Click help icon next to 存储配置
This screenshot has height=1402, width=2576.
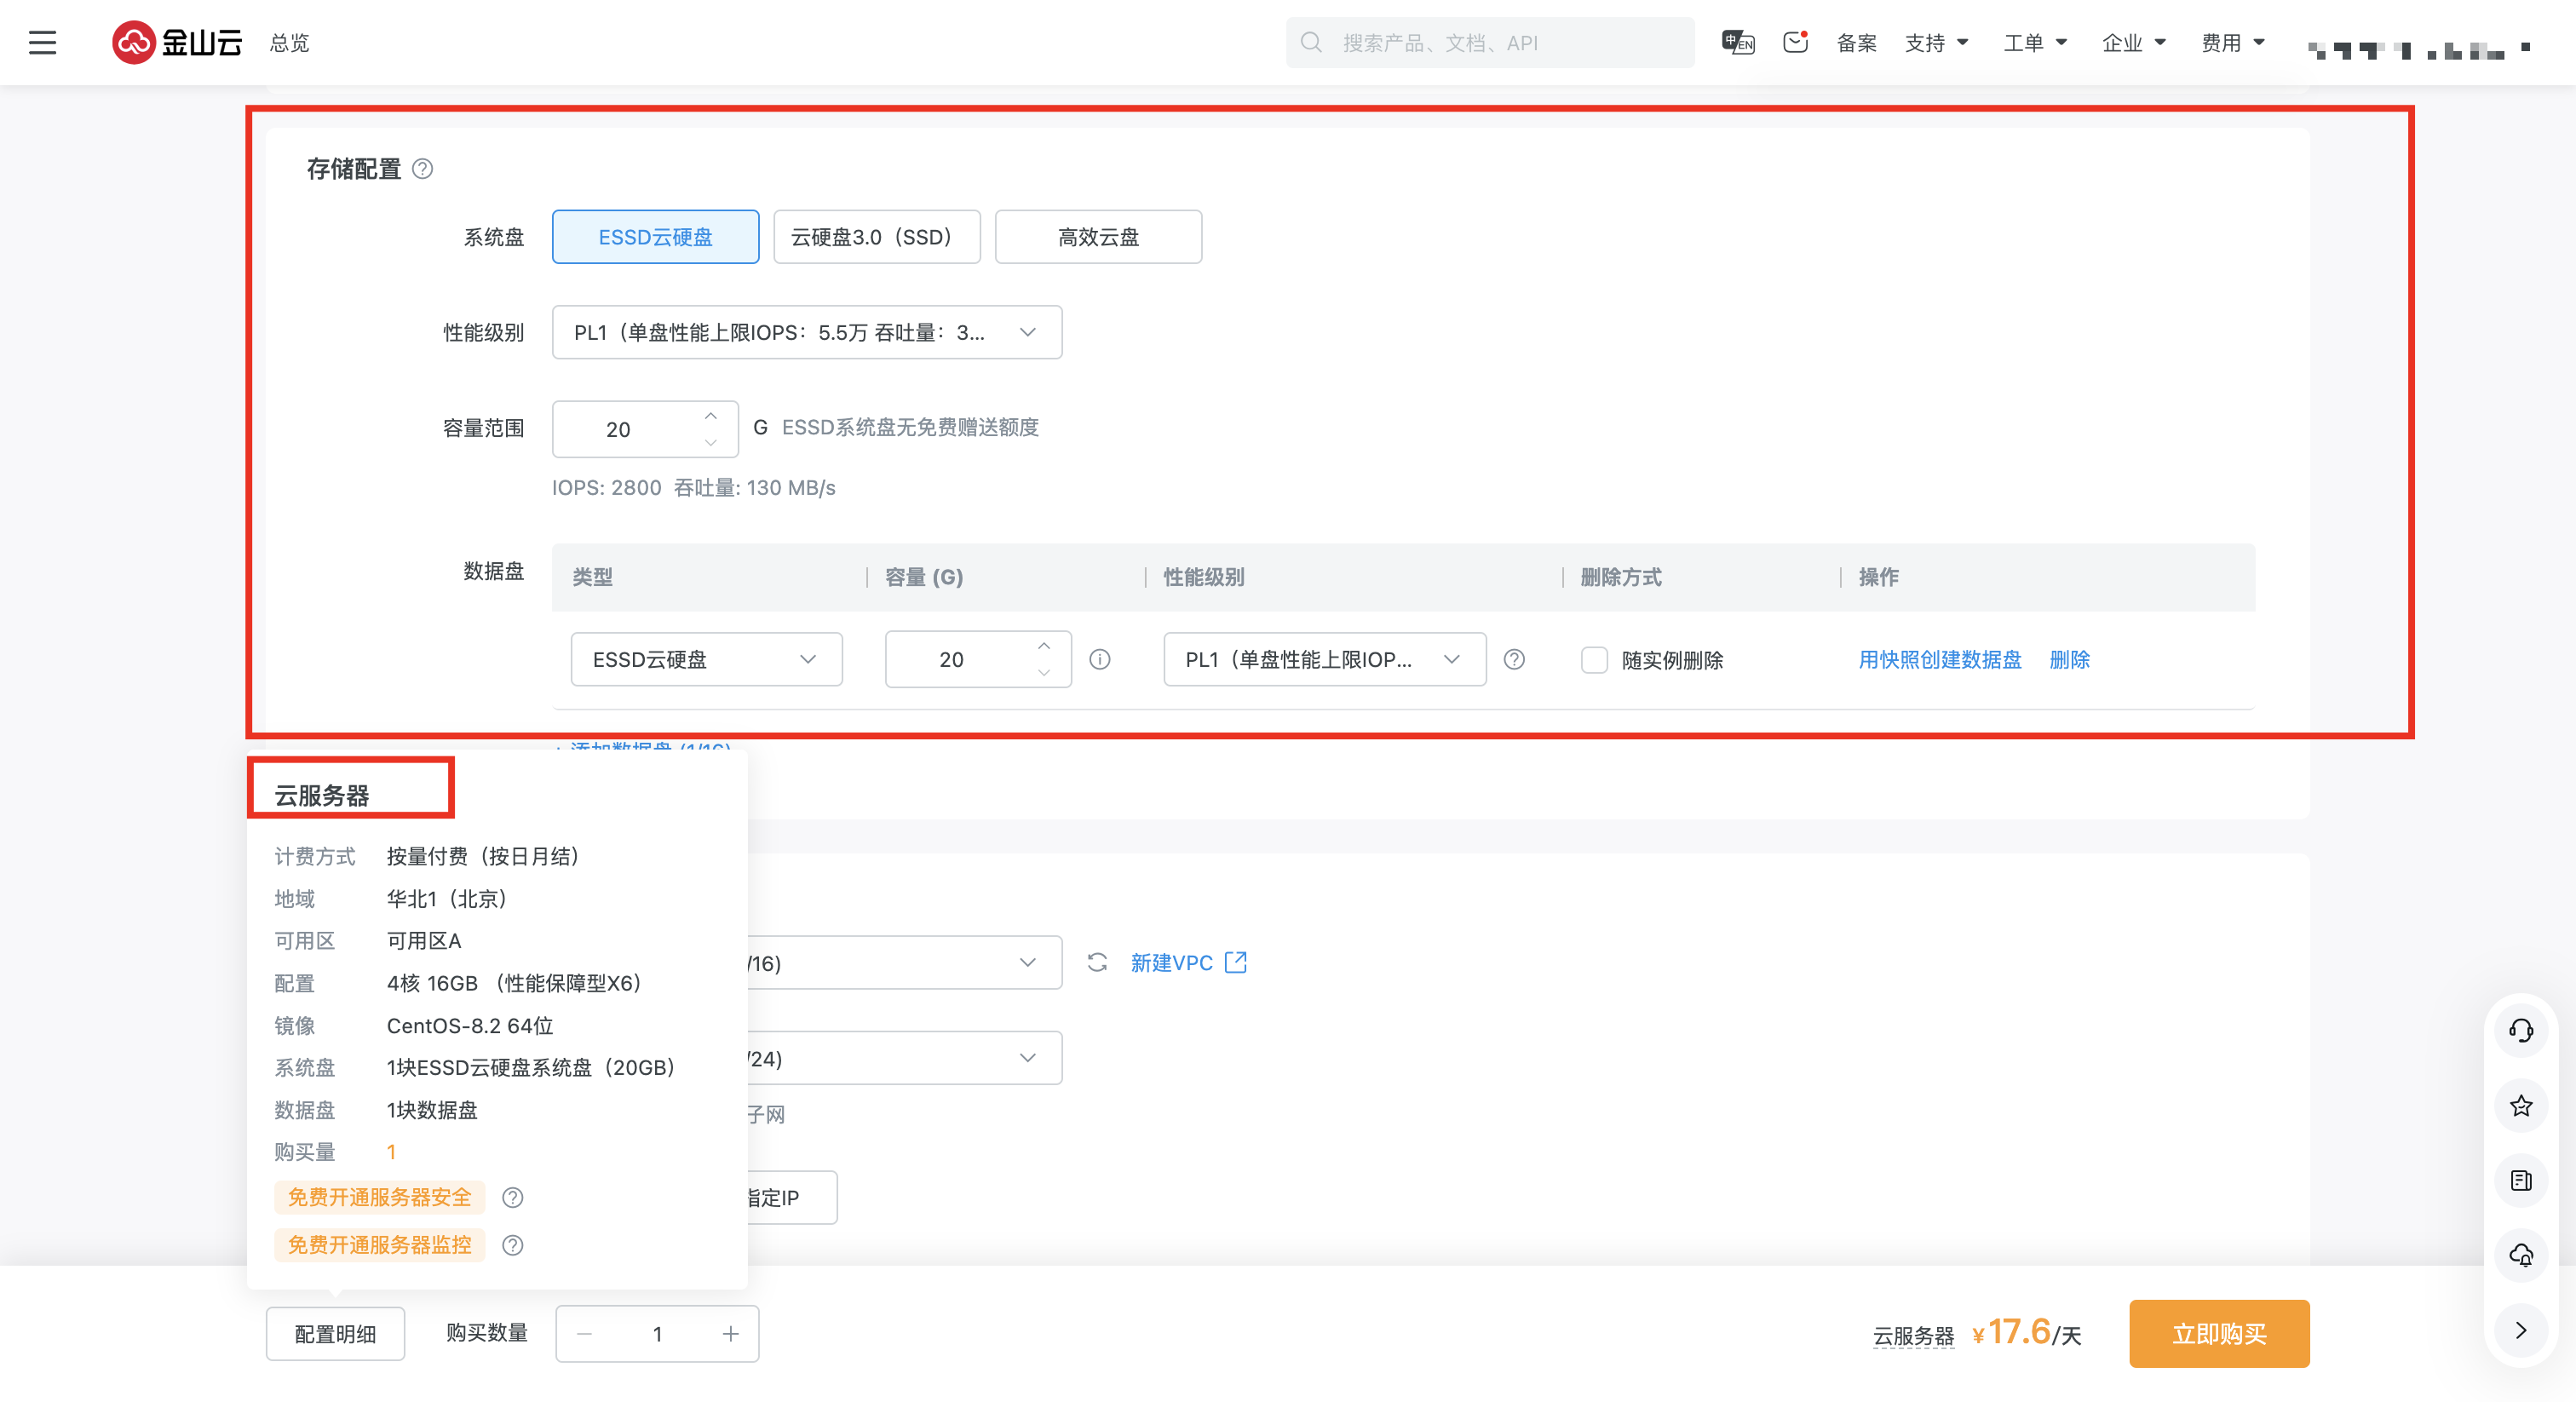(423, 169)
